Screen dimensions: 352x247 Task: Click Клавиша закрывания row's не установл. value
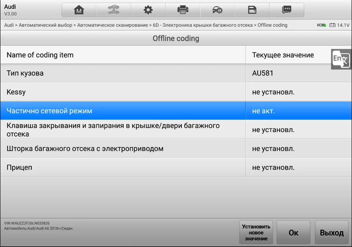[299, 130]
